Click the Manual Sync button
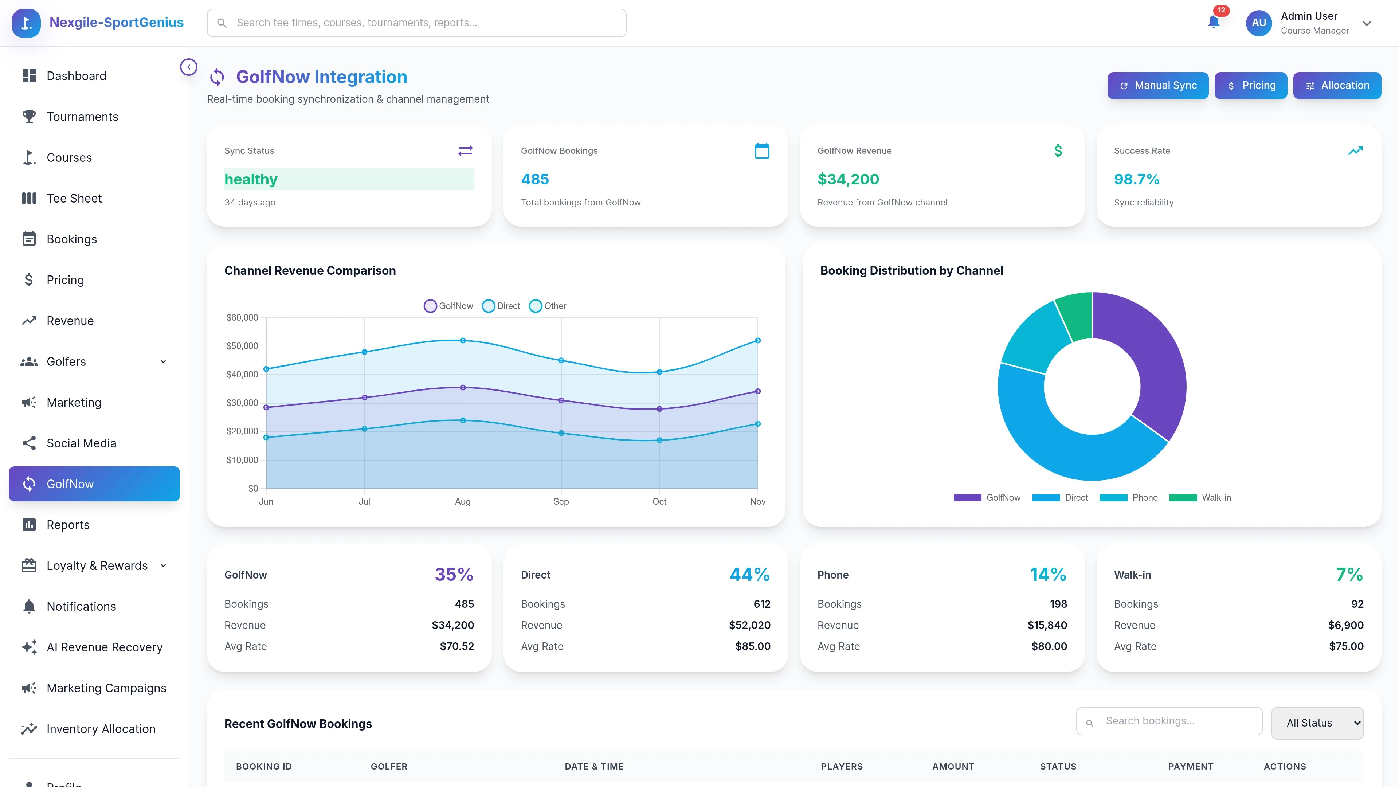Image resolution: width=1399 pixels, height=787 pixels. (1157, 85)
